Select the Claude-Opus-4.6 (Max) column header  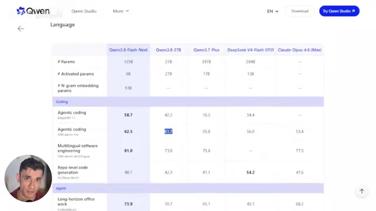[x=300, y=50]
